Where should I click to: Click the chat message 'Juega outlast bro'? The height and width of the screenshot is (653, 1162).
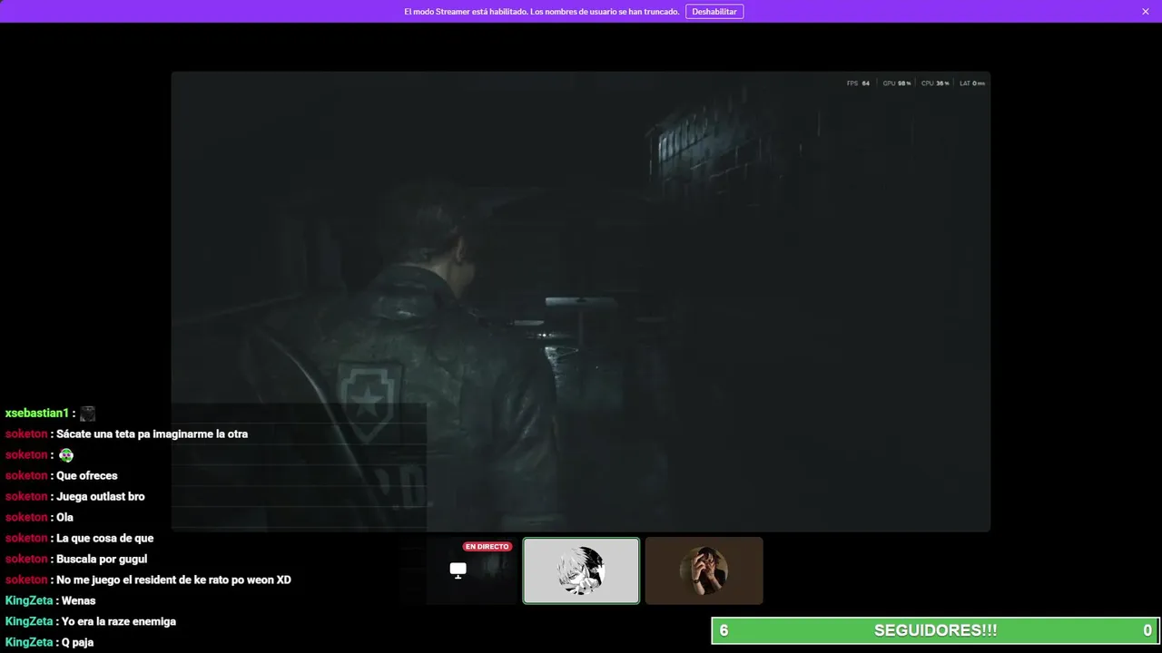101,497
